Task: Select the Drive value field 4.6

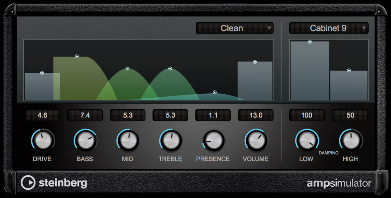Action: tap(42, 115)
